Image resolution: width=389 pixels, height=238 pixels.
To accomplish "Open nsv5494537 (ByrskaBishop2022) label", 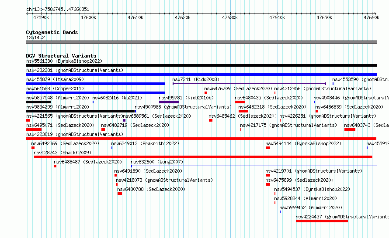I will click(312, 189).
